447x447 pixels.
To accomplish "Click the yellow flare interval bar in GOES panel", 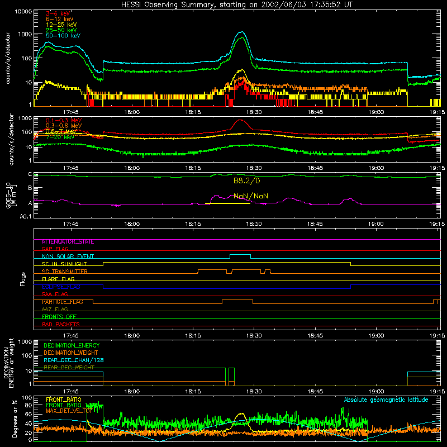I will pyautogui.click(x=227, y=203).
